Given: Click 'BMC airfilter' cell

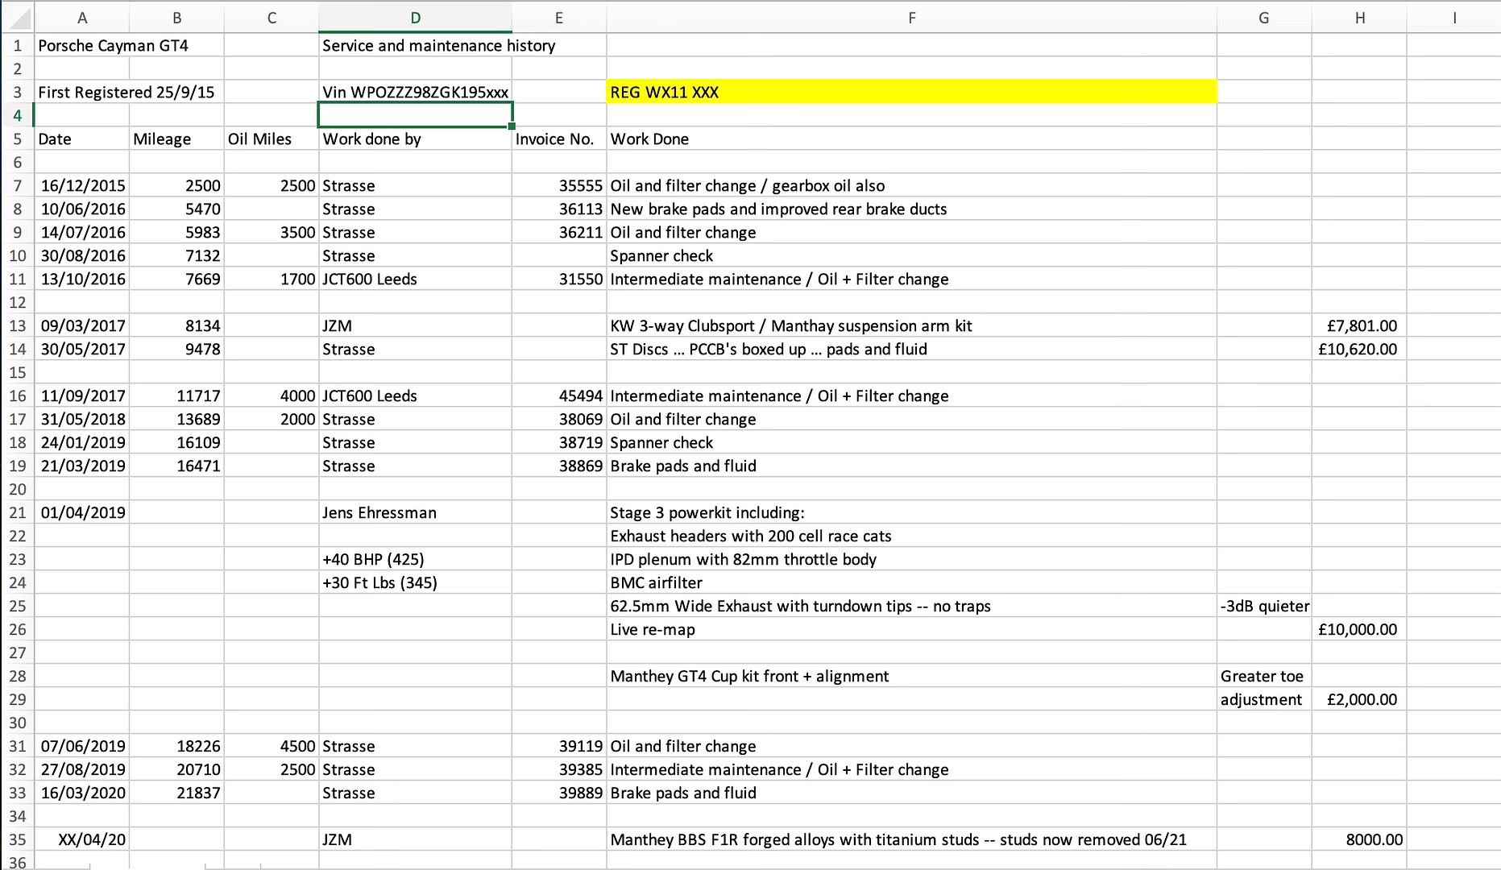Looking at the screenshot, I should click(911, 582).
